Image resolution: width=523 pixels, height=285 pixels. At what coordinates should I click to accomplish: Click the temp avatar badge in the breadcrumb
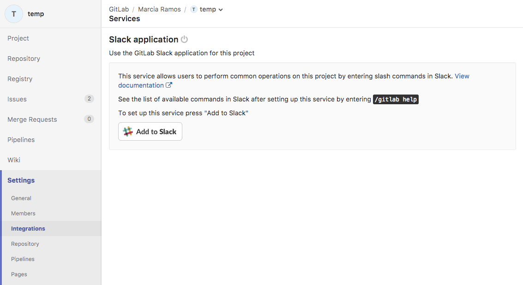pos(193,9)
